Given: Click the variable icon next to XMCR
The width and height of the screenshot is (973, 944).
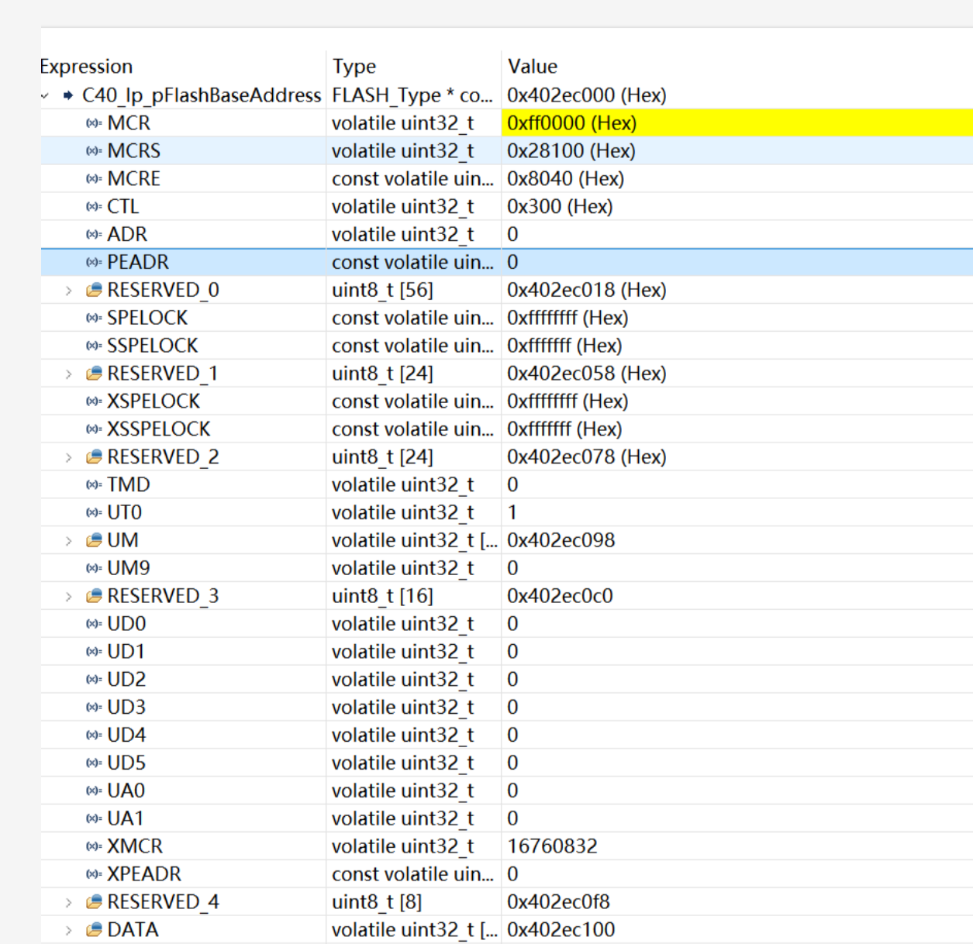Looking at the screenshot, I should pyautogui.click(x=93, y=846).
